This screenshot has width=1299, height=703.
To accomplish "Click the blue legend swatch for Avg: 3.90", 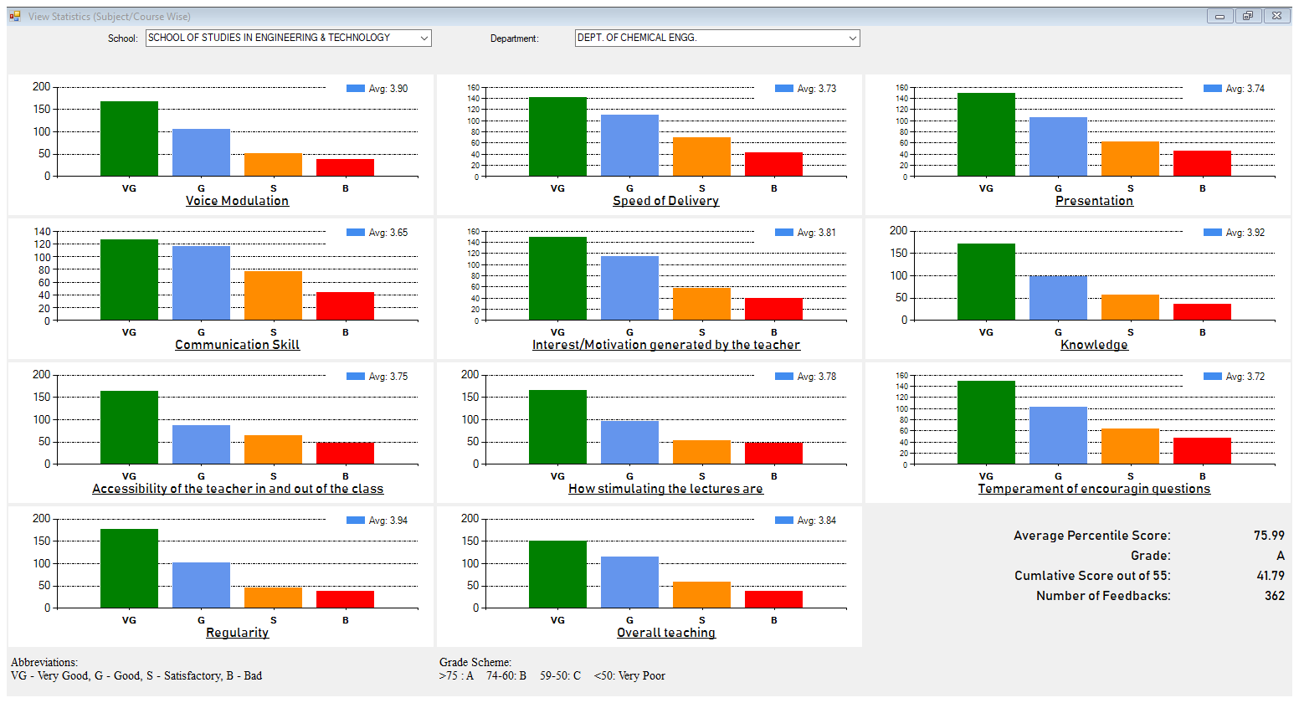I will pyautogui.click(x=356, y=89).
